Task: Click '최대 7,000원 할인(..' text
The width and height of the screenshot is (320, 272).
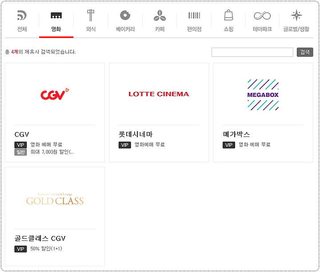Action: (52, 152)
